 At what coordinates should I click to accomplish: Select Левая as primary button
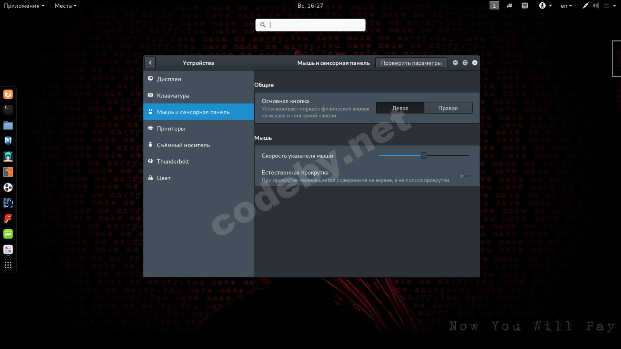point(400,108)
